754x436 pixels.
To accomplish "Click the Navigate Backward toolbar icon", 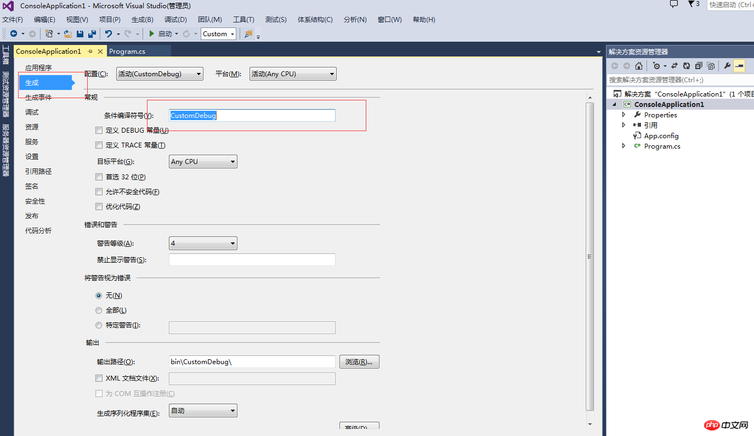I will 13,34.
